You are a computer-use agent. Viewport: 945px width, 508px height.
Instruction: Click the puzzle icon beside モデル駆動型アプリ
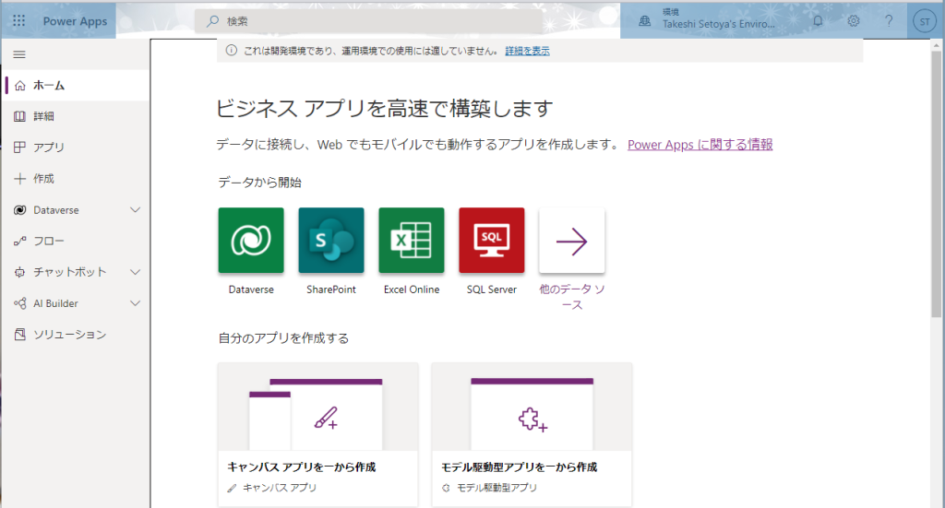click(446, 488)
